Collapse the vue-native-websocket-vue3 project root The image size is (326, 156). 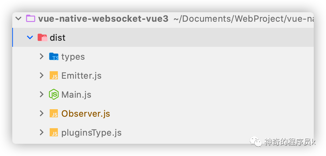18,19
